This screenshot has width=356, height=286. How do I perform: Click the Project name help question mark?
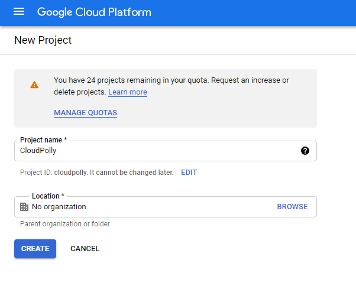click(x=305, y=151)
